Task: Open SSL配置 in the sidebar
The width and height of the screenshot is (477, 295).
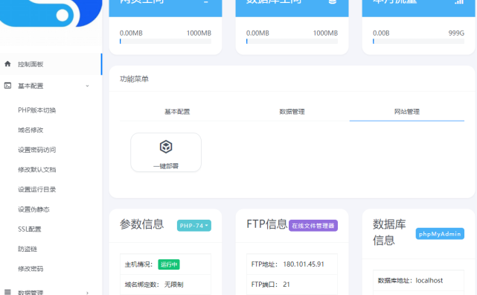Action: click(x=29, y=229)
